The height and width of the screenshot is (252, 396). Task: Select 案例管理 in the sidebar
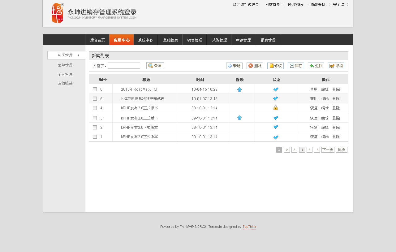click(65, 75)
